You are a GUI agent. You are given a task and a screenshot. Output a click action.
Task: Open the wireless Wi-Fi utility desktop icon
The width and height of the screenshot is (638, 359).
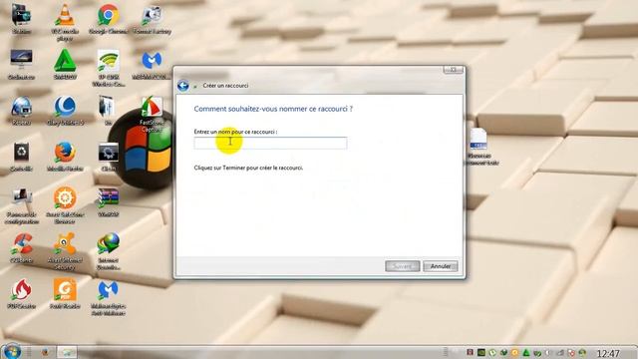point(109,68)
